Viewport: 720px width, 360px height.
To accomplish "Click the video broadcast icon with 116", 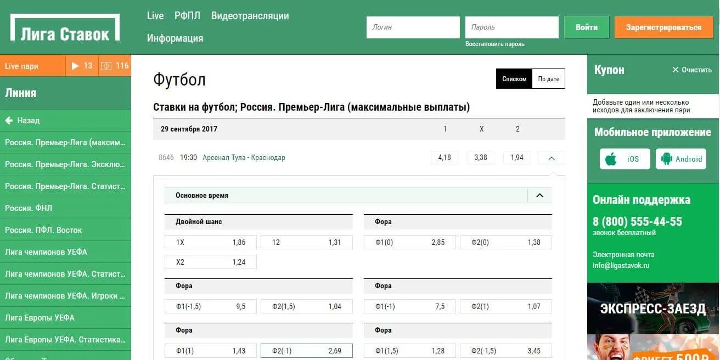I will pyautogui.click(x=115, y=66).
